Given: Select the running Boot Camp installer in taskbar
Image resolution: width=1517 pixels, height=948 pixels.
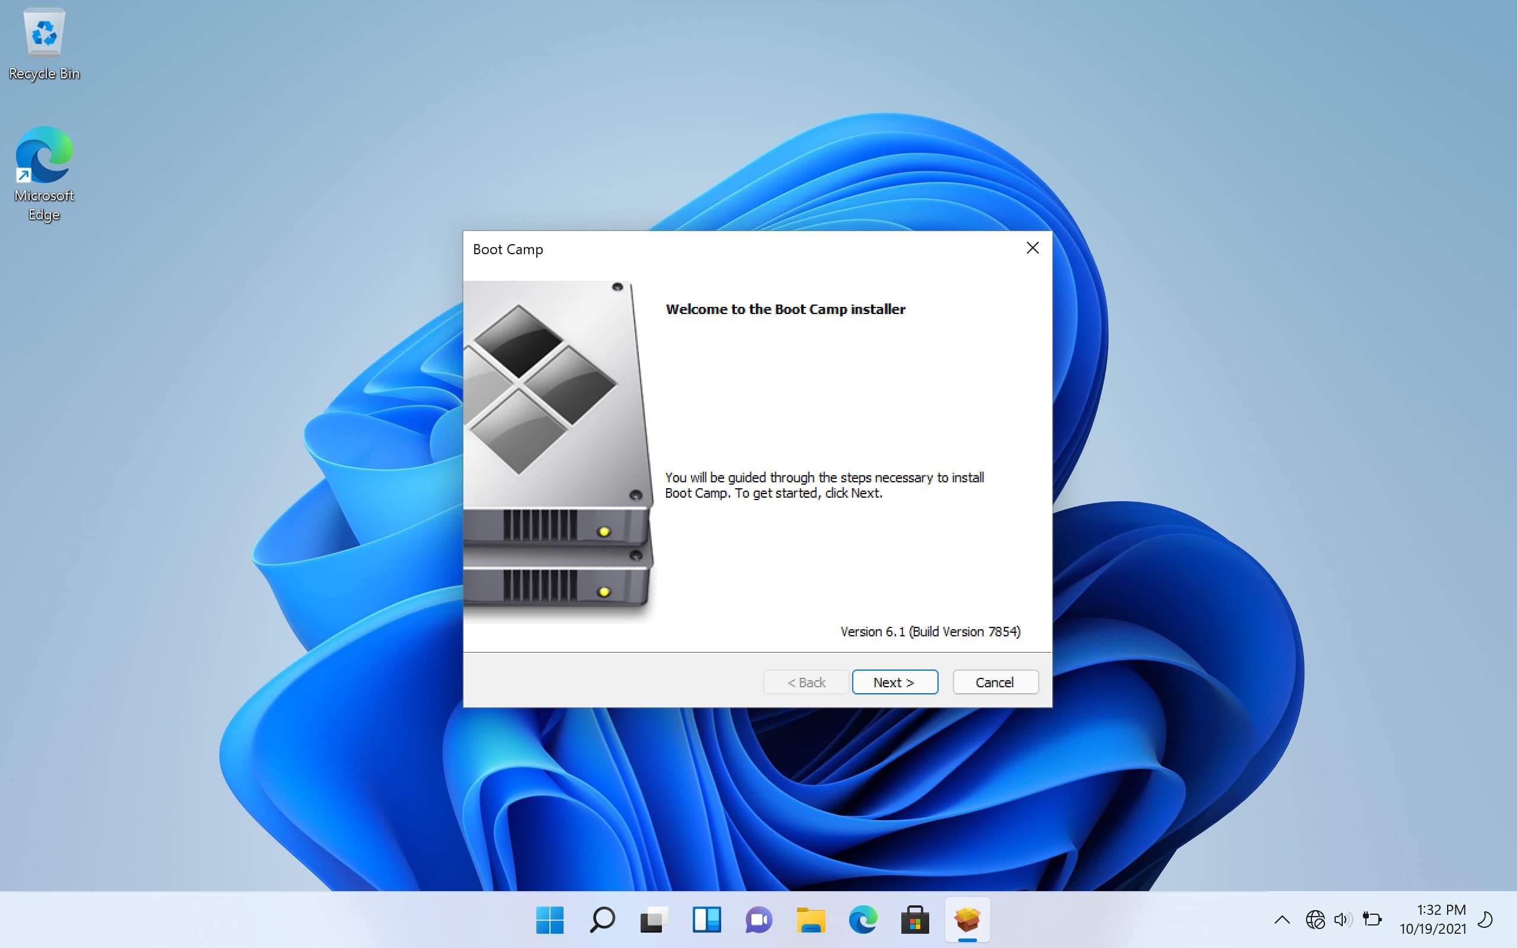Looking at the screenshot, I should pyautogui.click(x=968, y=920).
